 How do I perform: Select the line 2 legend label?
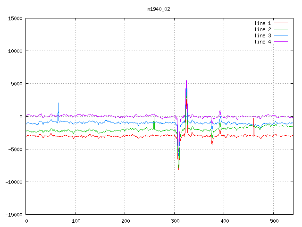tap(262, 29)
